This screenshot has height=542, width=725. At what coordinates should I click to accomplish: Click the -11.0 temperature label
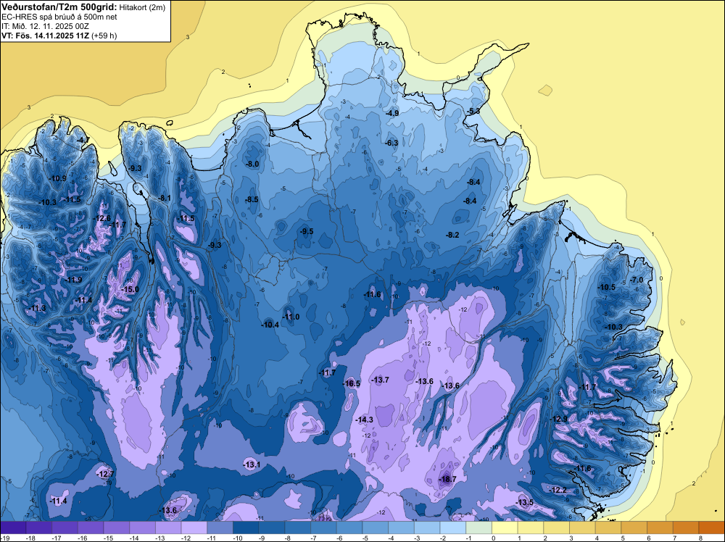point(291,317)
